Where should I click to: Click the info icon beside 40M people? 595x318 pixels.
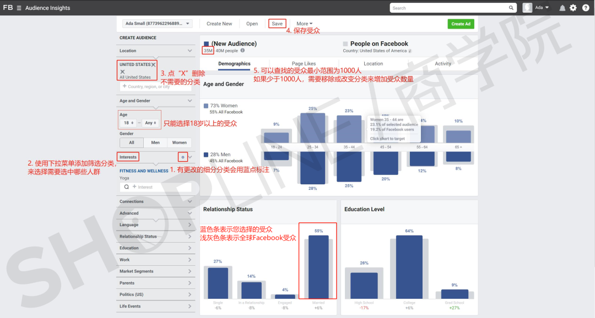click(x=242, y=51)
